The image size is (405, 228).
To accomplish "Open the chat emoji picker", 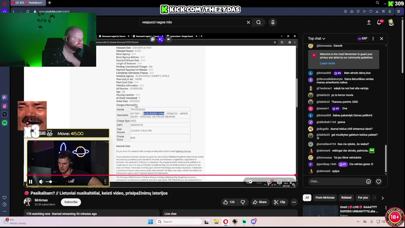I will pos(368,181).
